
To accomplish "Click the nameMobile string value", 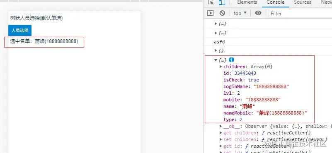I will click(281, 113).
